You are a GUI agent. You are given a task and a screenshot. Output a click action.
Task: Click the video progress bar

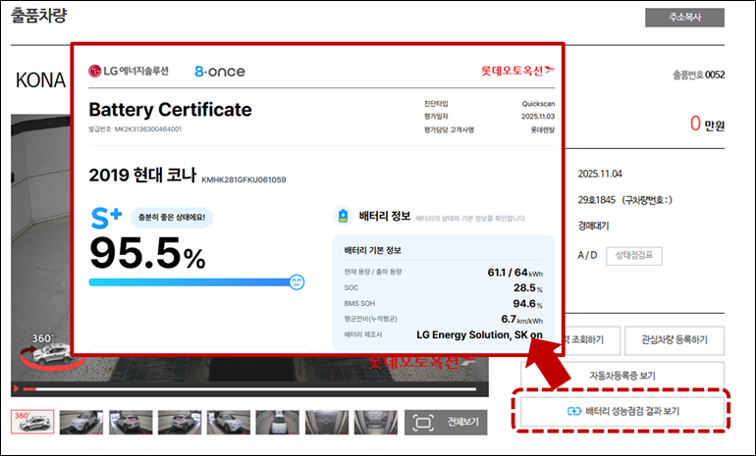click(249, 388)
